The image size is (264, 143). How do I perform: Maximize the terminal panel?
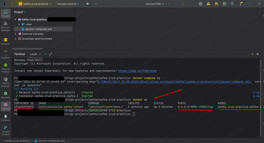click(51, 54)
